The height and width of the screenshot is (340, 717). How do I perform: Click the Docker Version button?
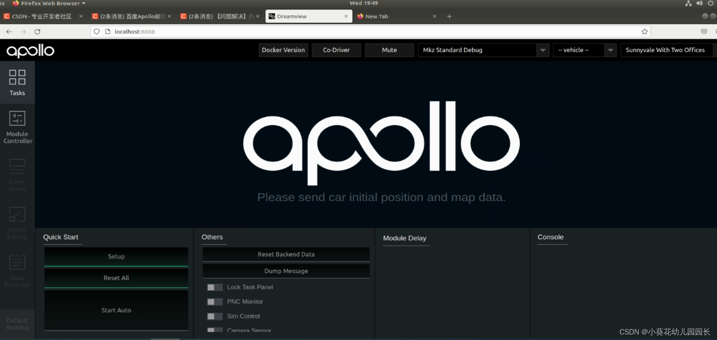tap(283, 50)
